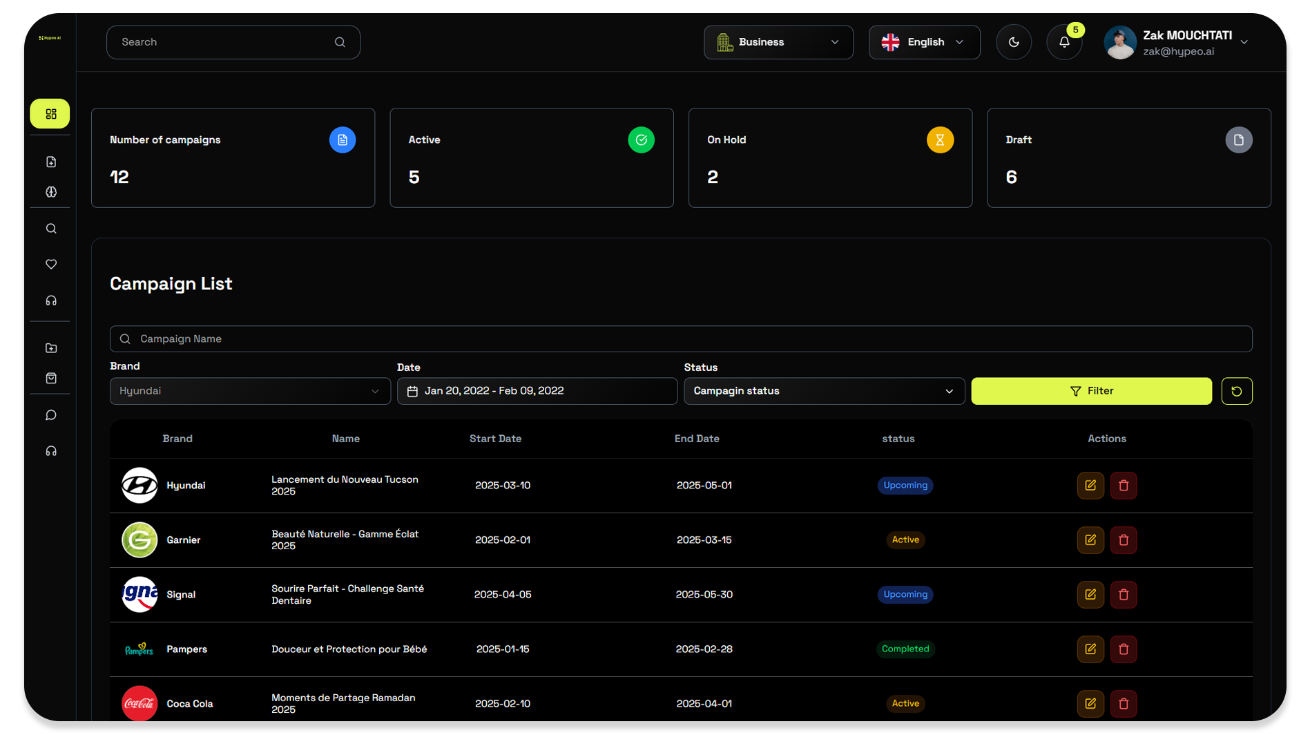Edit the Garnier campaign
The image size is (1310, 735).
tap(1090, 540)
